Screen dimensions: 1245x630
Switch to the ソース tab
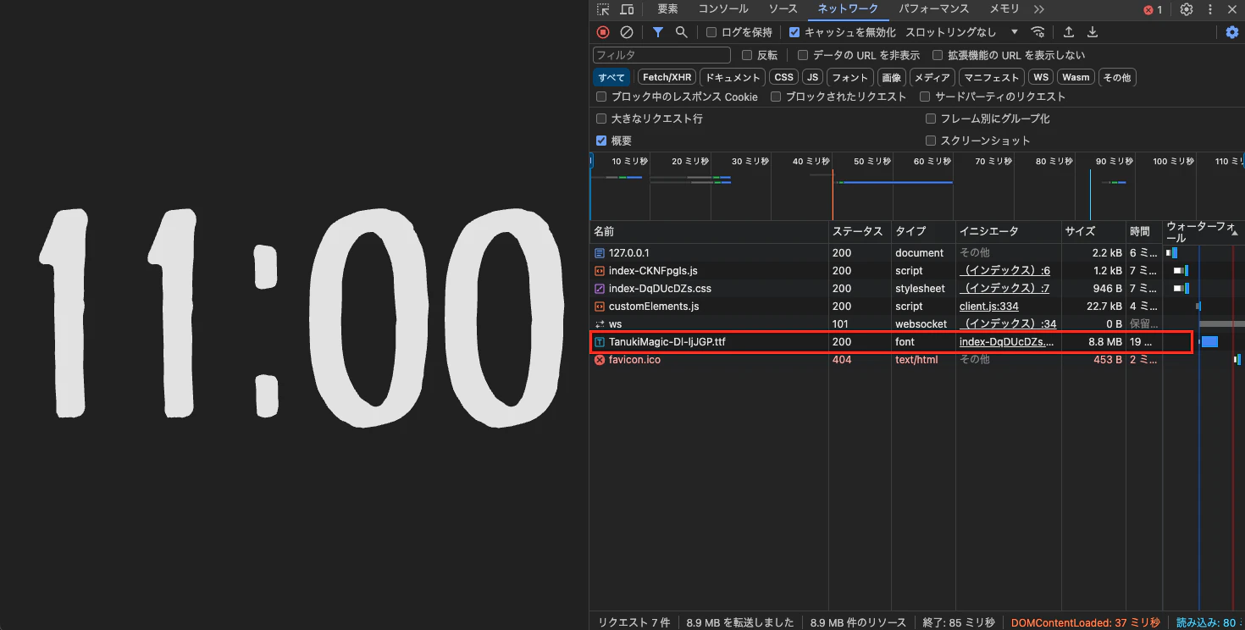click(783, 9)
